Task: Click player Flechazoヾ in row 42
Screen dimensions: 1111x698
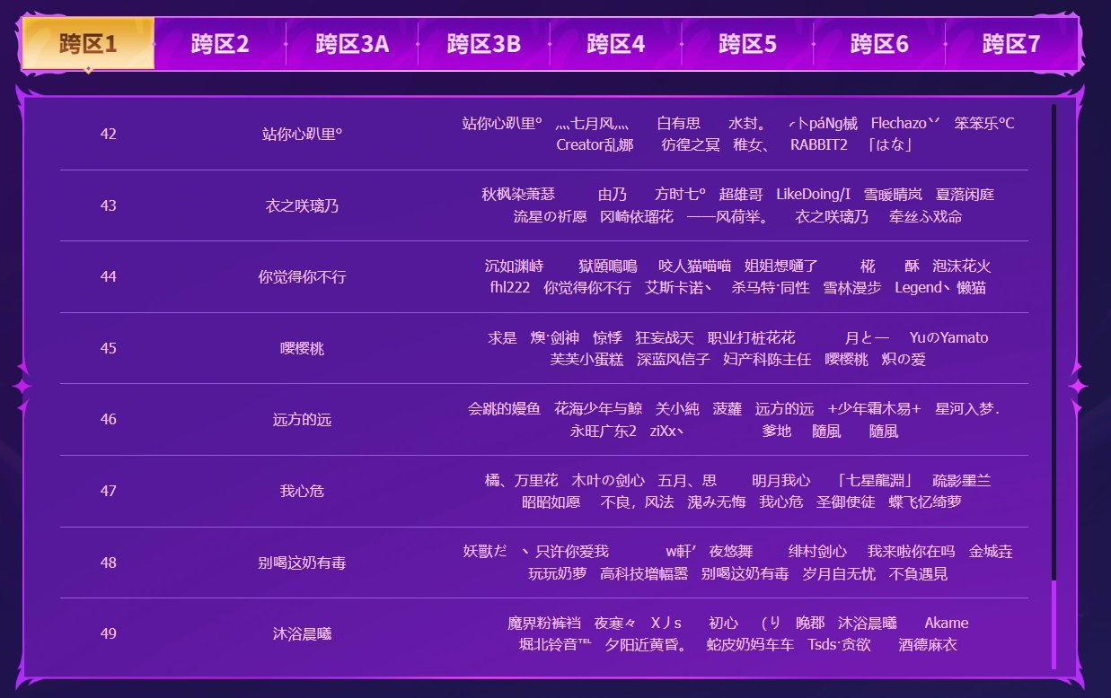Action: (x=903, y=124)
